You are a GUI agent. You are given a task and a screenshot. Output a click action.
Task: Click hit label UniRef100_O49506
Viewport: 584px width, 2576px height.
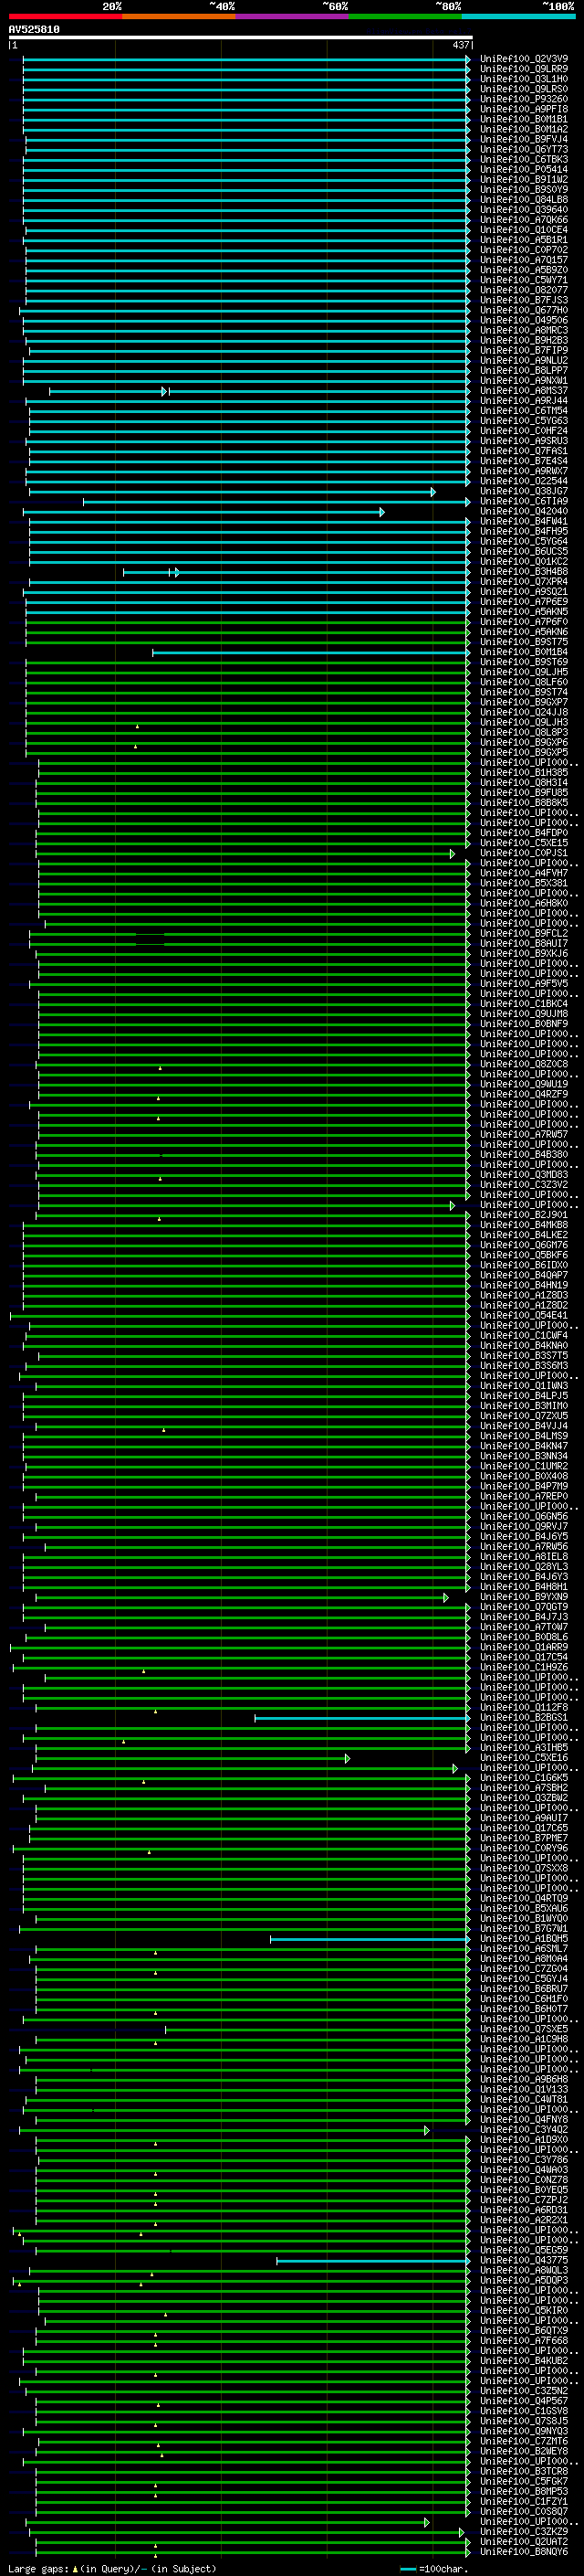coord(524,320)
